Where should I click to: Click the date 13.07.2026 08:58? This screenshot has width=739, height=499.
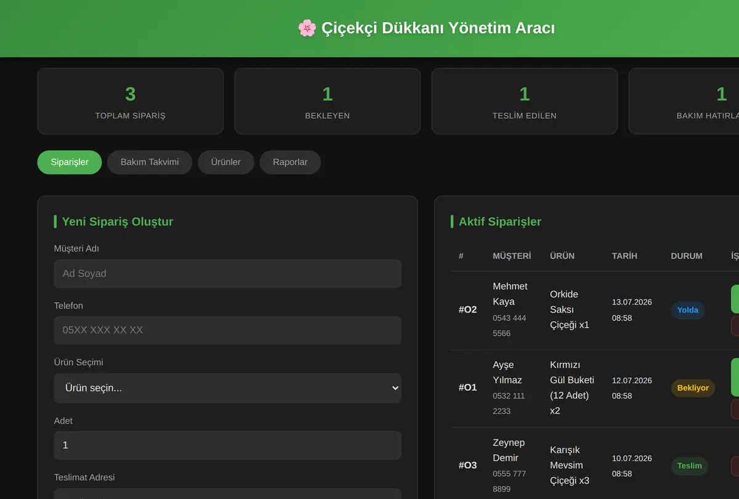[x=632, y=310]
